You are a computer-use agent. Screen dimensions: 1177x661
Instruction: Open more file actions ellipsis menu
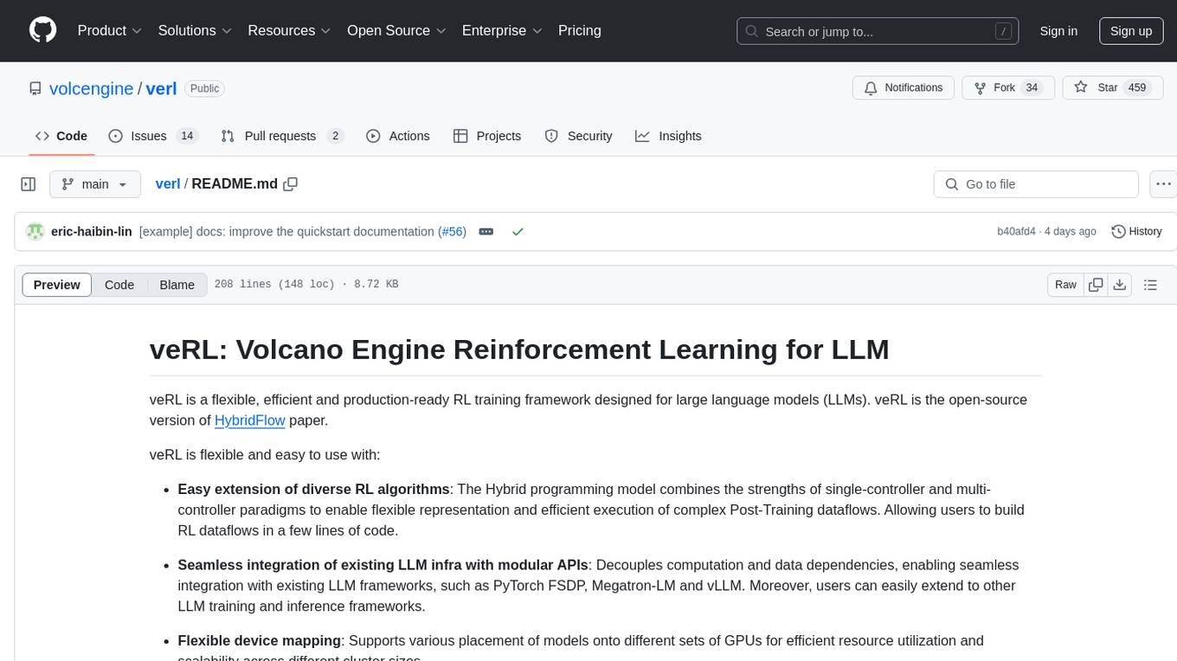pos(1163,184)
